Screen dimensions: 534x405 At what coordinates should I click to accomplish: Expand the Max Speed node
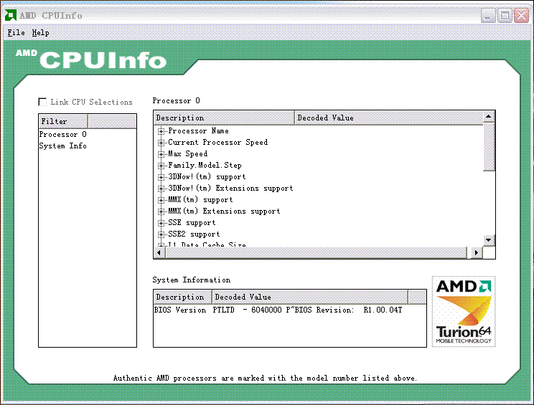pyautogui.click(x=161, y=154)
